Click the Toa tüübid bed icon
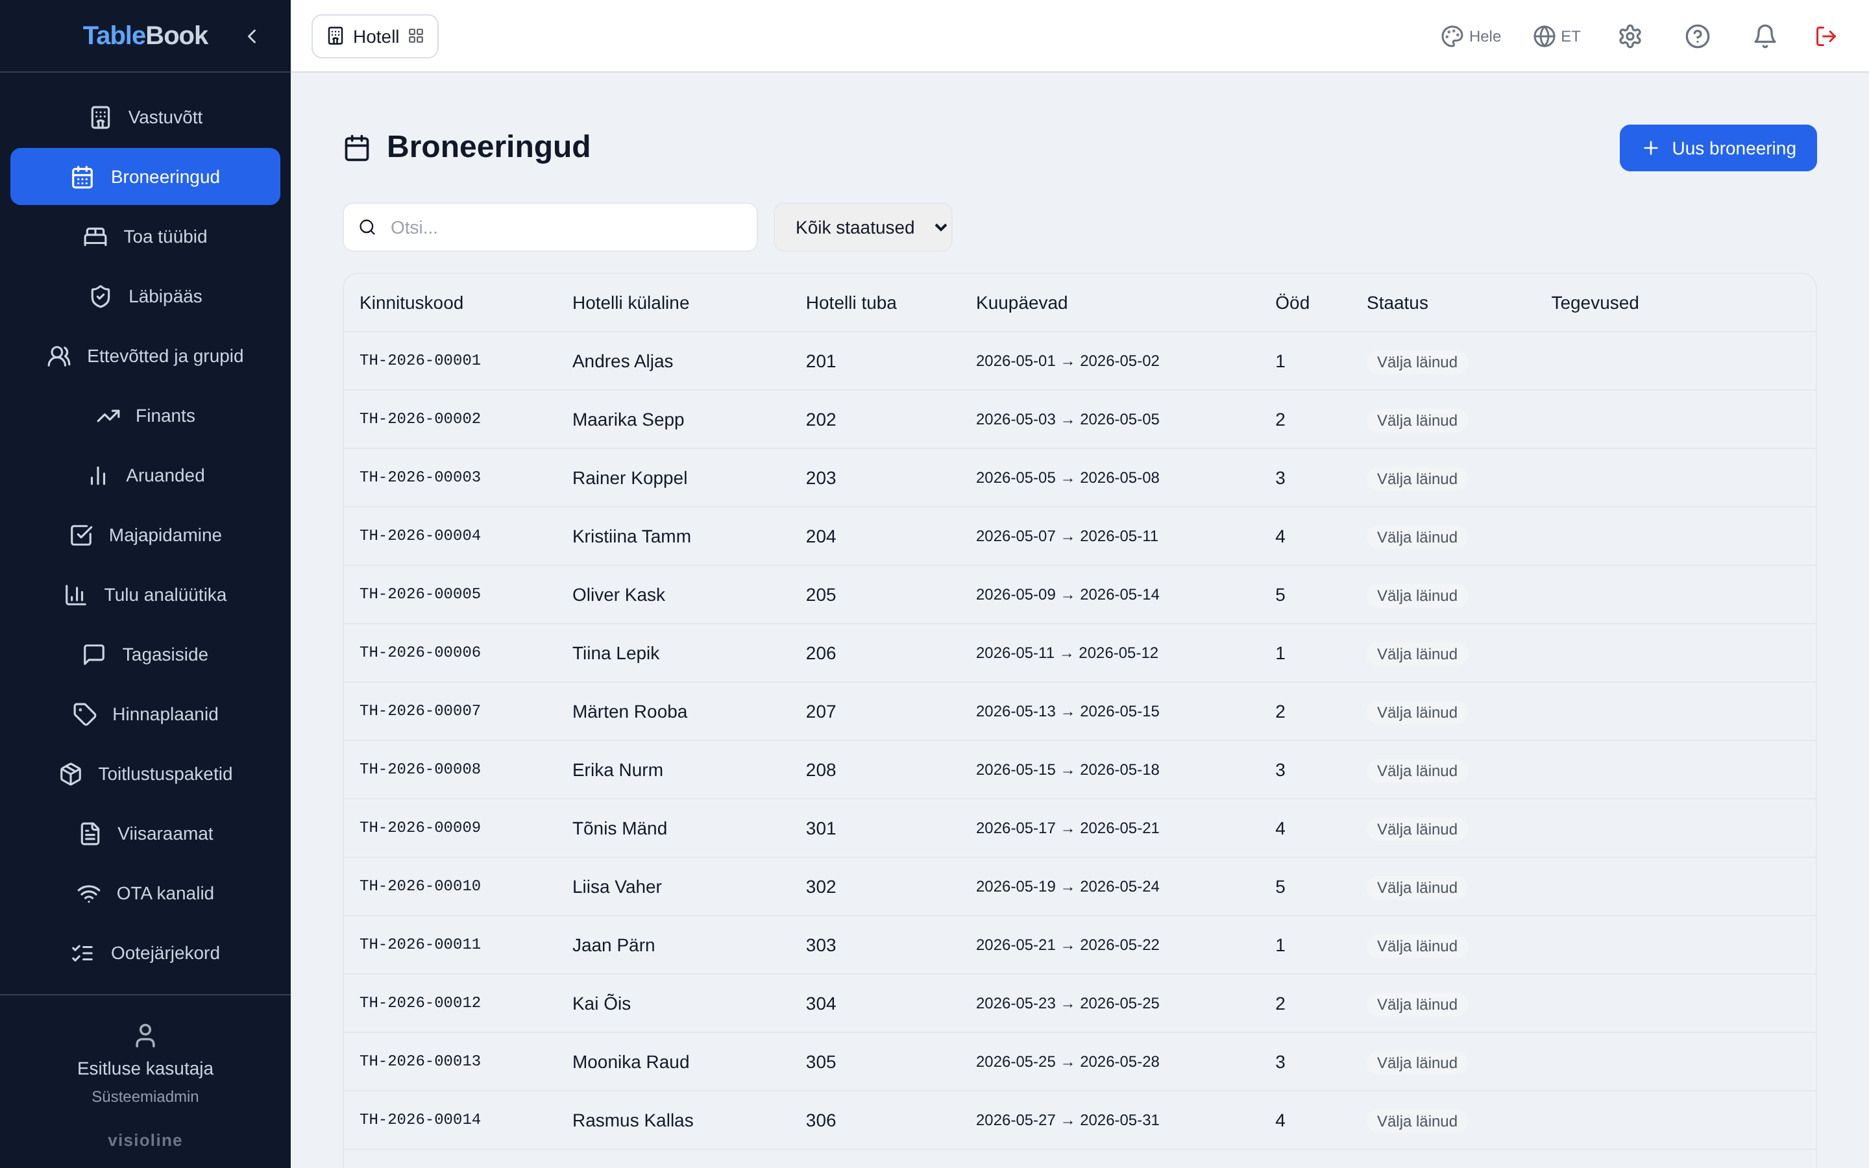Image resolution: width=1869 pixels, height=1168 pixels. click(96, 236)
